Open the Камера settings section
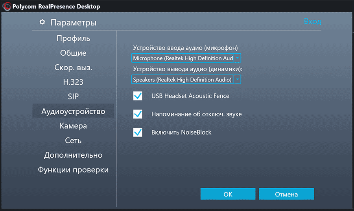This screenshot has height=211, width=354. (73, 126)
